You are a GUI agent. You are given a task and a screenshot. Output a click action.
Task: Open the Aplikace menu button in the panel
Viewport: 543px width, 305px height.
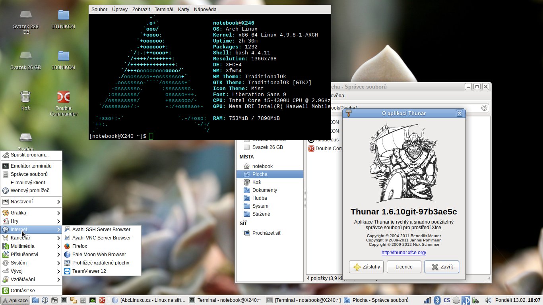(16, 300)
